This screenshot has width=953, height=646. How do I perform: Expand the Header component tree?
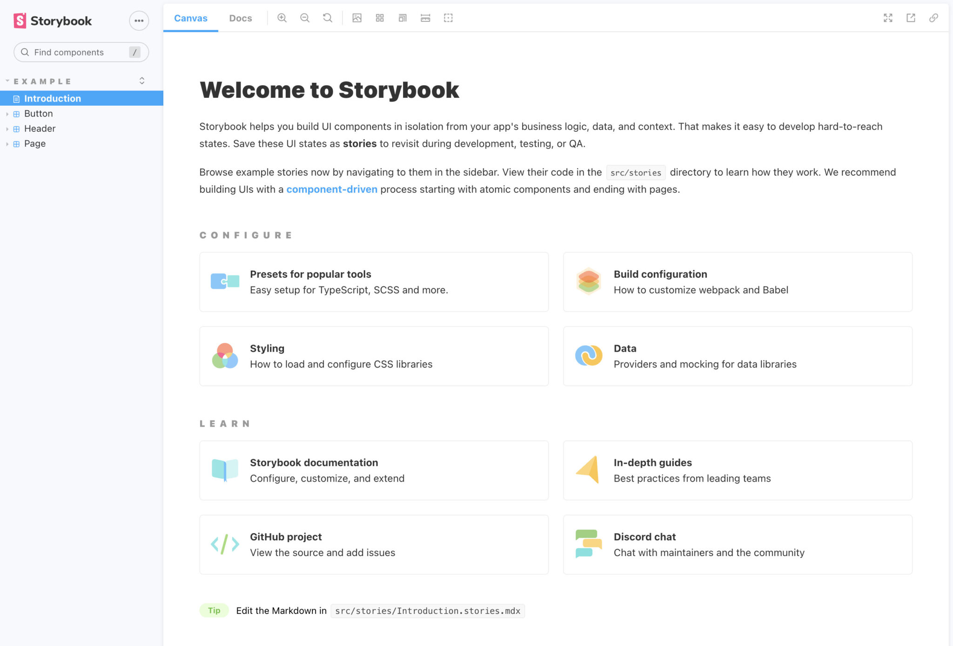tap(7, 129)
